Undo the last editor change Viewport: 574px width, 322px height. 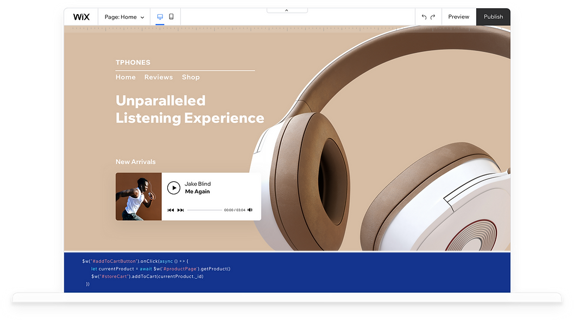click(x=424, y=17)
